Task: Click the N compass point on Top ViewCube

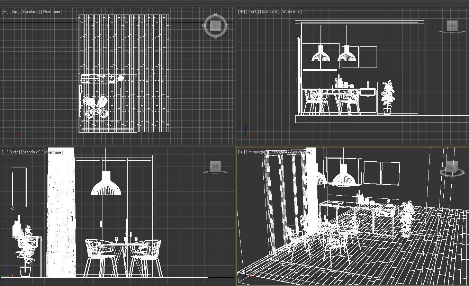Action: click(x=215, y=15)
